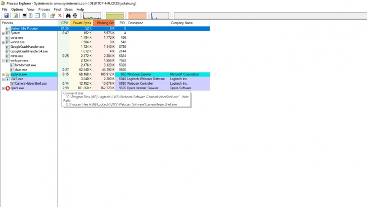
Task: Select the GoogleCrashHandler64.exe process
Action: (x=29, y=51)
